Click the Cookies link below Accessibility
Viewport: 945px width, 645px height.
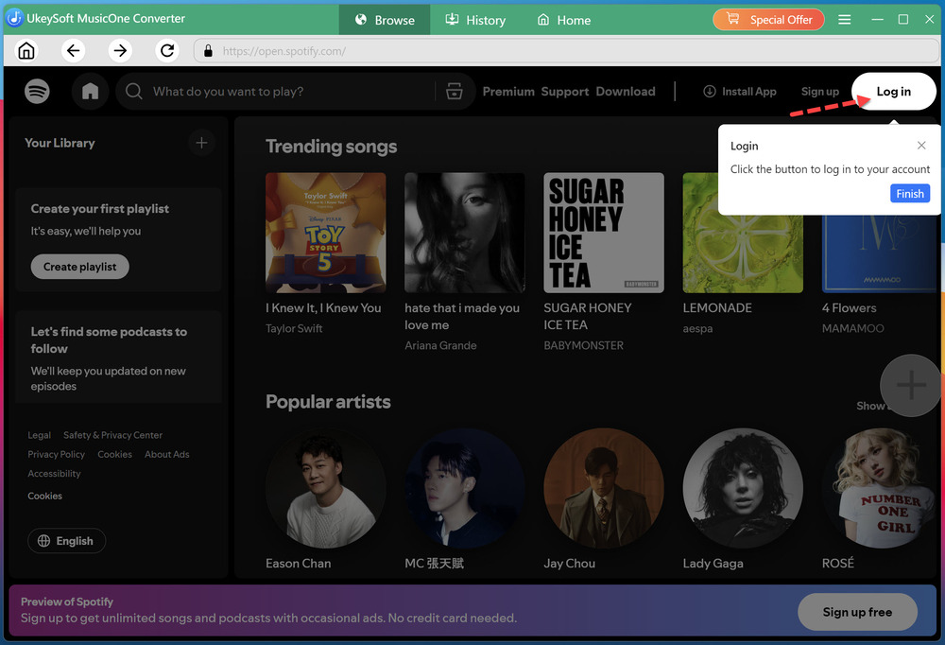(44, 496)
